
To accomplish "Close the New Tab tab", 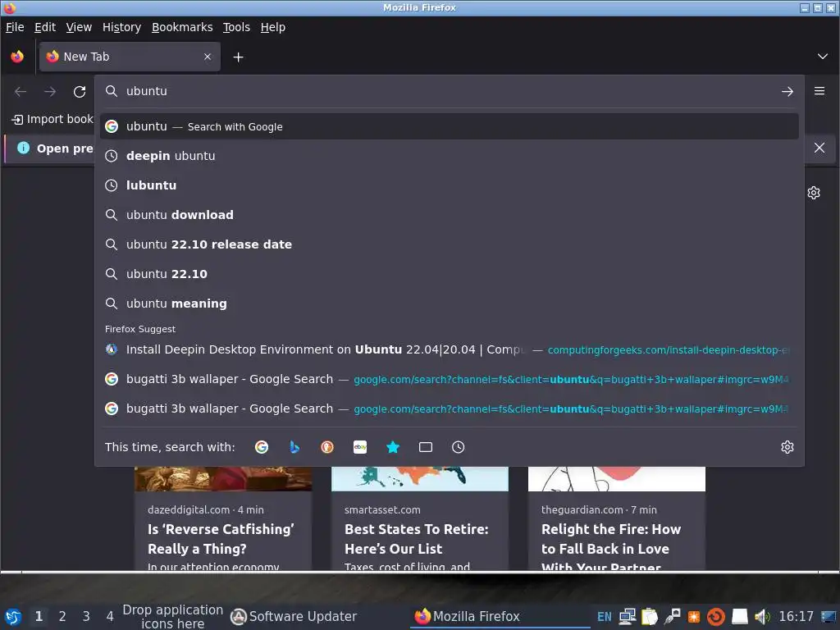I will click(208, 57).
